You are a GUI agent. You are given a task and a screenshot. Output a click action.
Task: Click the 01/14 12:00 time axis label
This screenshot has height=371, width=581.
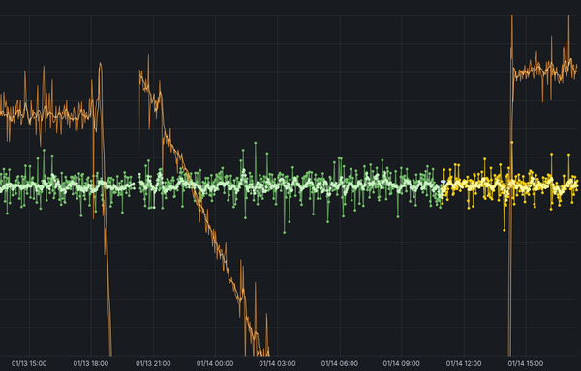[x=464, y=363]
